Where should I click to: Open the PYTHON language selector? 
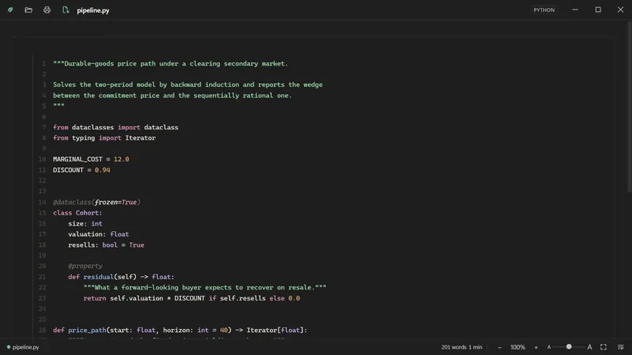(x=544, y=10)
